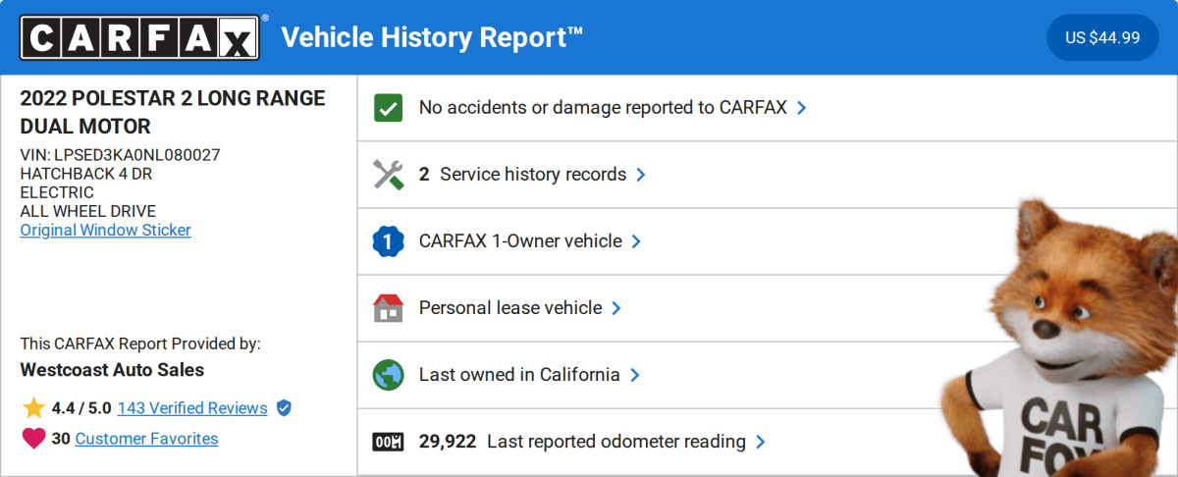
Task: Click the CARFAX logo
Action: coord(139,37)
